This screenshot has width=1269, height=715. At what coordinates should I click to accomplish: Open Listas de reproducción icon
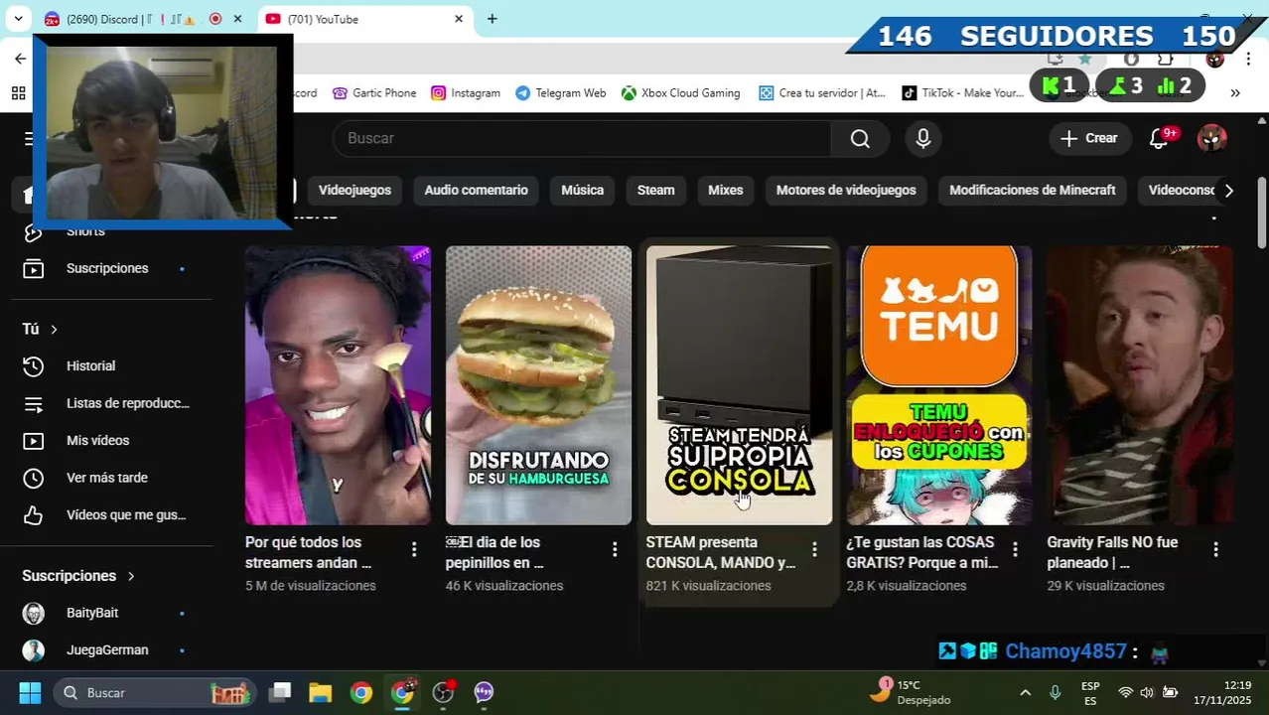[x=34, y=404]
